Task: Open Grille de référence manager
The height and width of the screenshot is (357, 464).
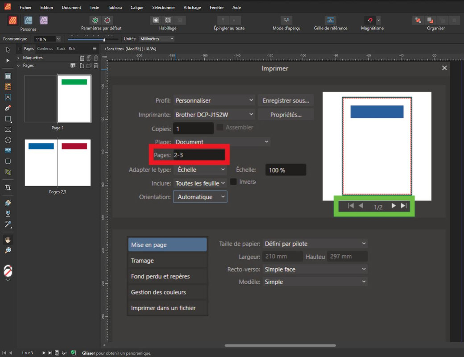Action: click(x=330, y=20)
